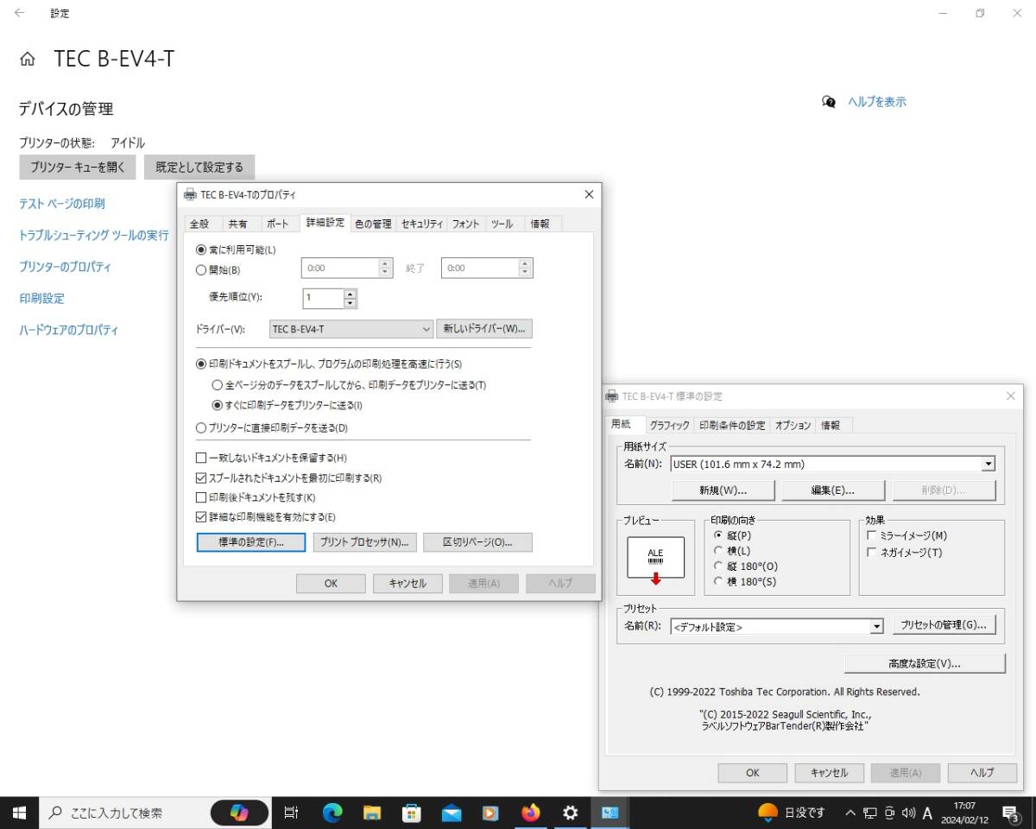Open the 用紙サイズ 名前 dropdown
Viewport: 1036px width, 829px height.
(989, 464)
